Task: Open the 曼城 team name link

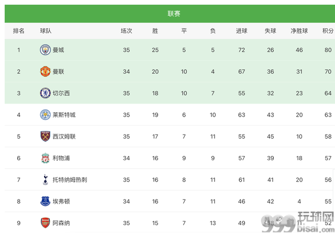Action: coord(58,50)
